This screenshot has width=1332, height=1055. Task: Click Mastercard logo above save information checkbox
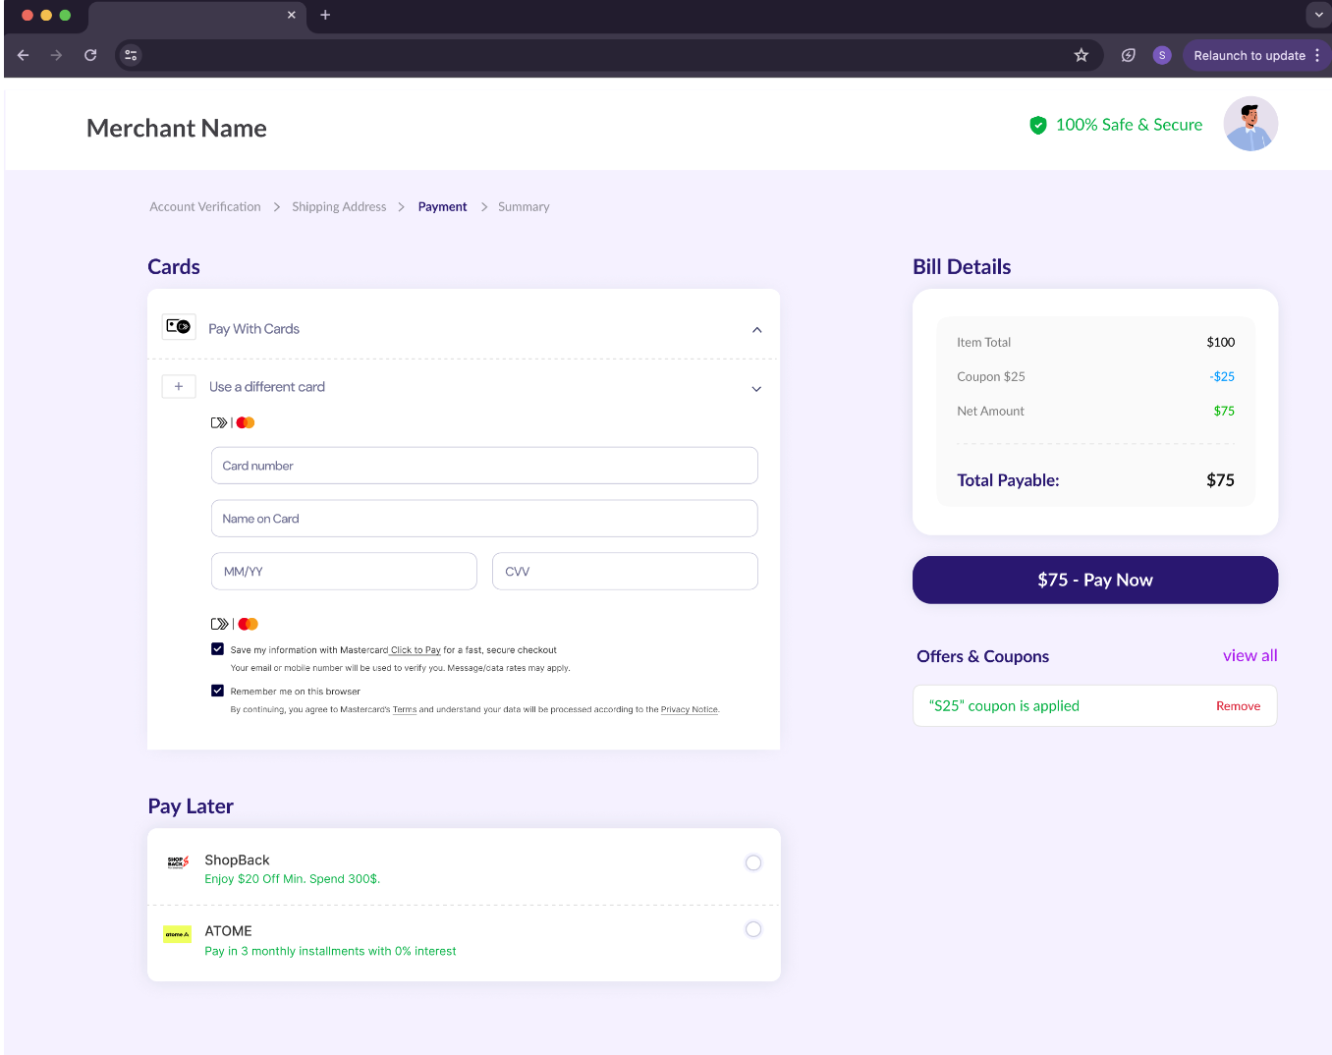[249, 624]
